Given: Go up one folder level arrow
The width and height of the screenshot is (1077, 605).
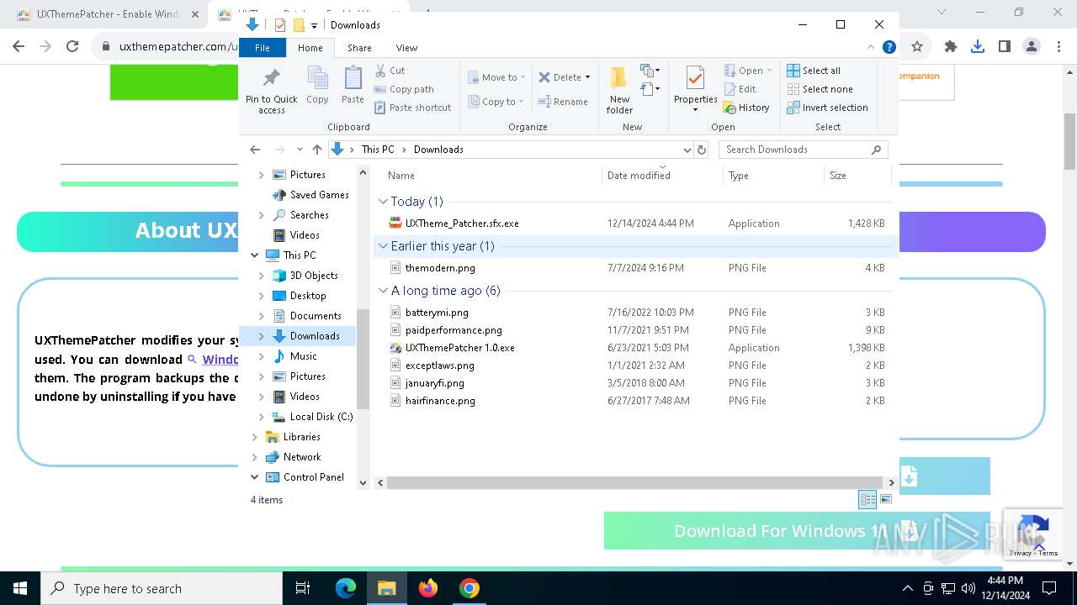Looking at the screenshot, I should tap(316, 150).
